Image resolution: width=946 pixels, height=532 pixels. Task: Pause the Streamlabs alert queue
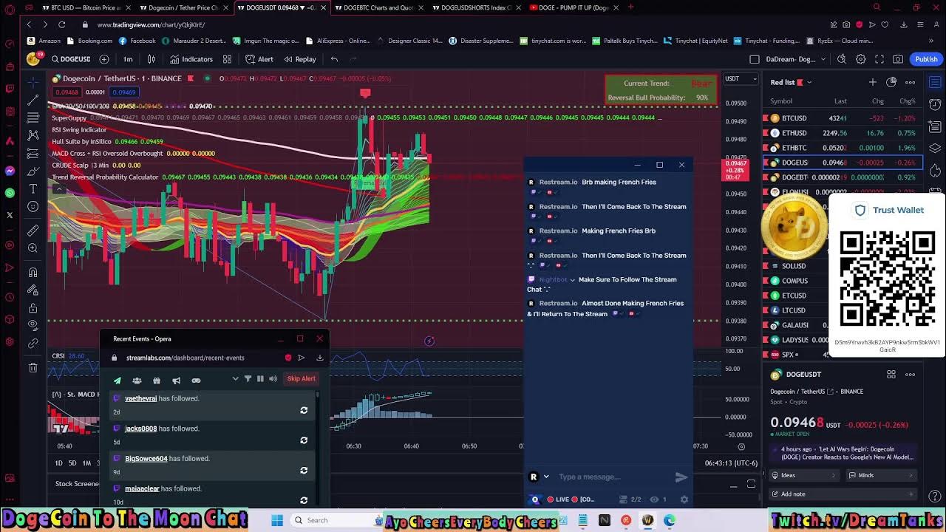point(260,379)
